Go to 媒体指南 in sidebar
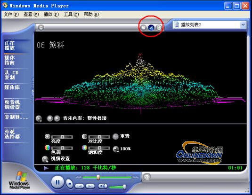Viewport: 252px width, 195px height. [16, 60]
